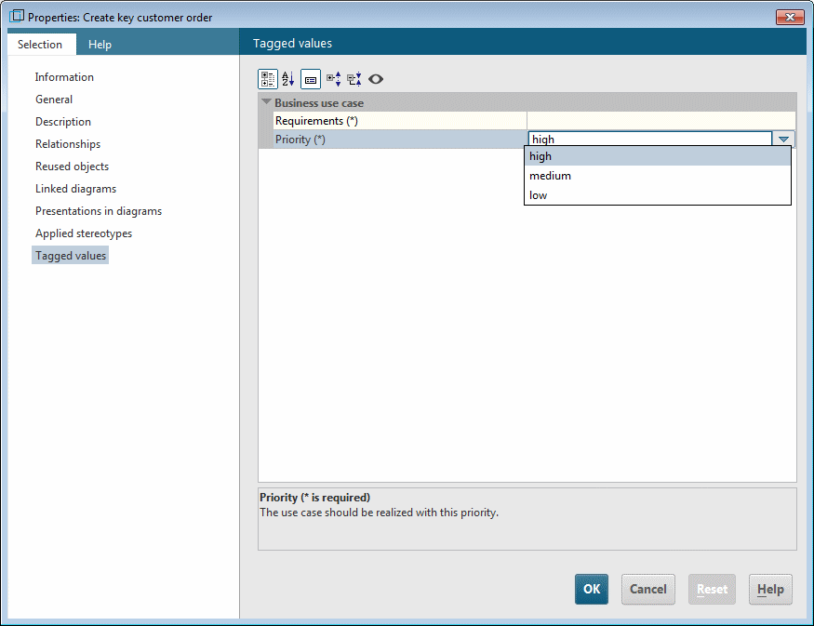This screenshot has width=814, height=626.
Task: Click the Reset button
Action: pyautogui.click(x=712, y=589)
